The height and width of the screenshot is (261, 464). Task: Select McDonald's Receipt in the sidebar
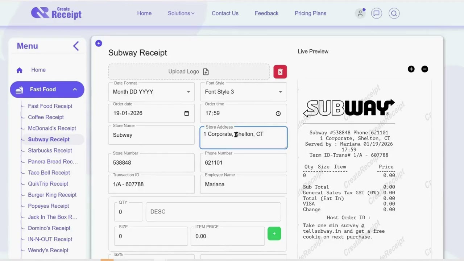[x=52, y=128]
